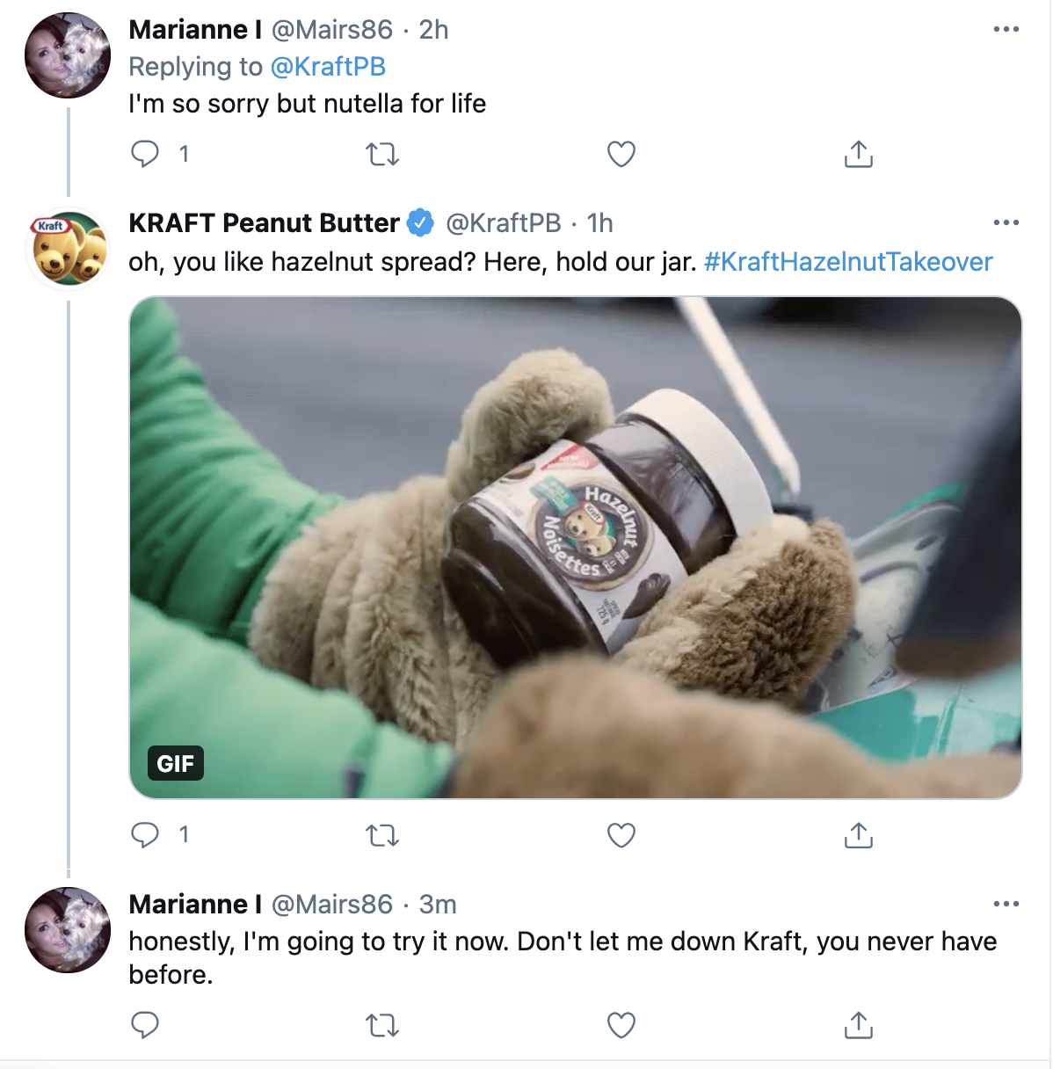This screenshot has height=1069, width=1053.
Task: Open the @KraftPB mention in 'Replying to'
Action: (x=328, y=67)
